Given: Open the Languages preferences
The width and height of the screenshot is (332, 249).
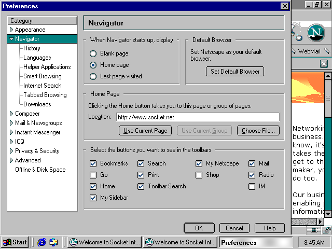Looking at the screenshot, I should (37, 58).
